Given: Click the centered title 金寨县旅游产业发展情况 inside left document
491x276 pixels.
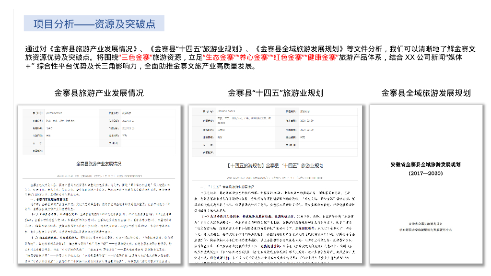Looking at the screenshot, I should [99, 164].
